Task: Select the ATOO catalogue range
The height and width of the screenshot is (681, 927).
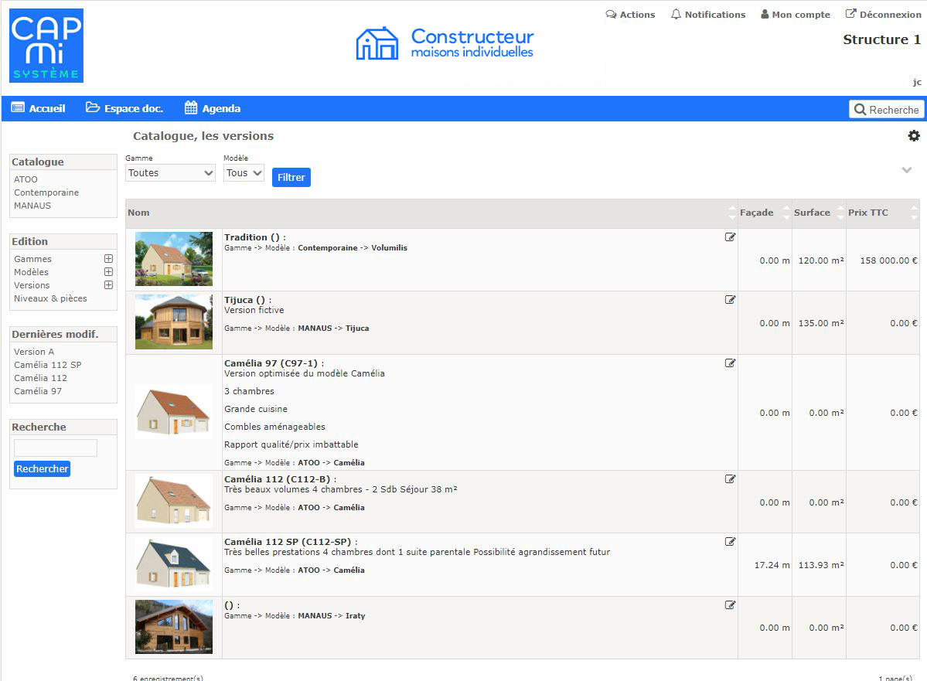Action: click(x=26, y=179)
